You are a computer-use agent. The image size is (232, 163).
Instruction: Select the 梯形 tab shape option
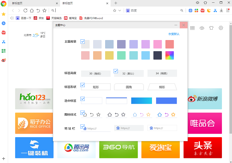[x=162, y=87]
